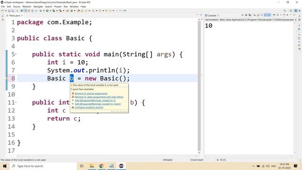
Task: Click the New Java Package icon
Action: tap(67, 11)
